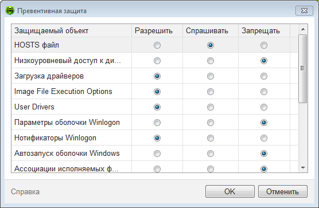This screenshot has width=319, height=208.
Task: Choose Спрашивать for Автозапуск оболочки Windows
Action: [x=211, y=154]
